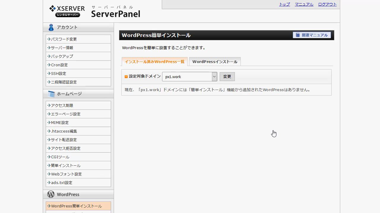Open パスワード変更 in the sidebar
The image size is (380, 213).
tap(64, 39)
